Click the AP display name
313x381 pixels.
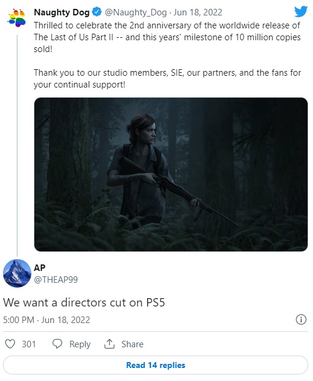(x=40, y=268)
